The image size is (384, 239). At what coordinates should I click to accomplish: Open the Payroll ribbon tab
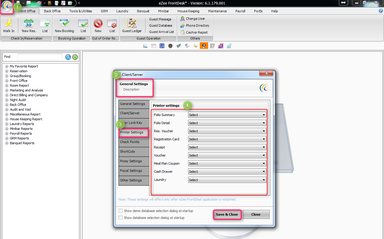tap(240, 11)
